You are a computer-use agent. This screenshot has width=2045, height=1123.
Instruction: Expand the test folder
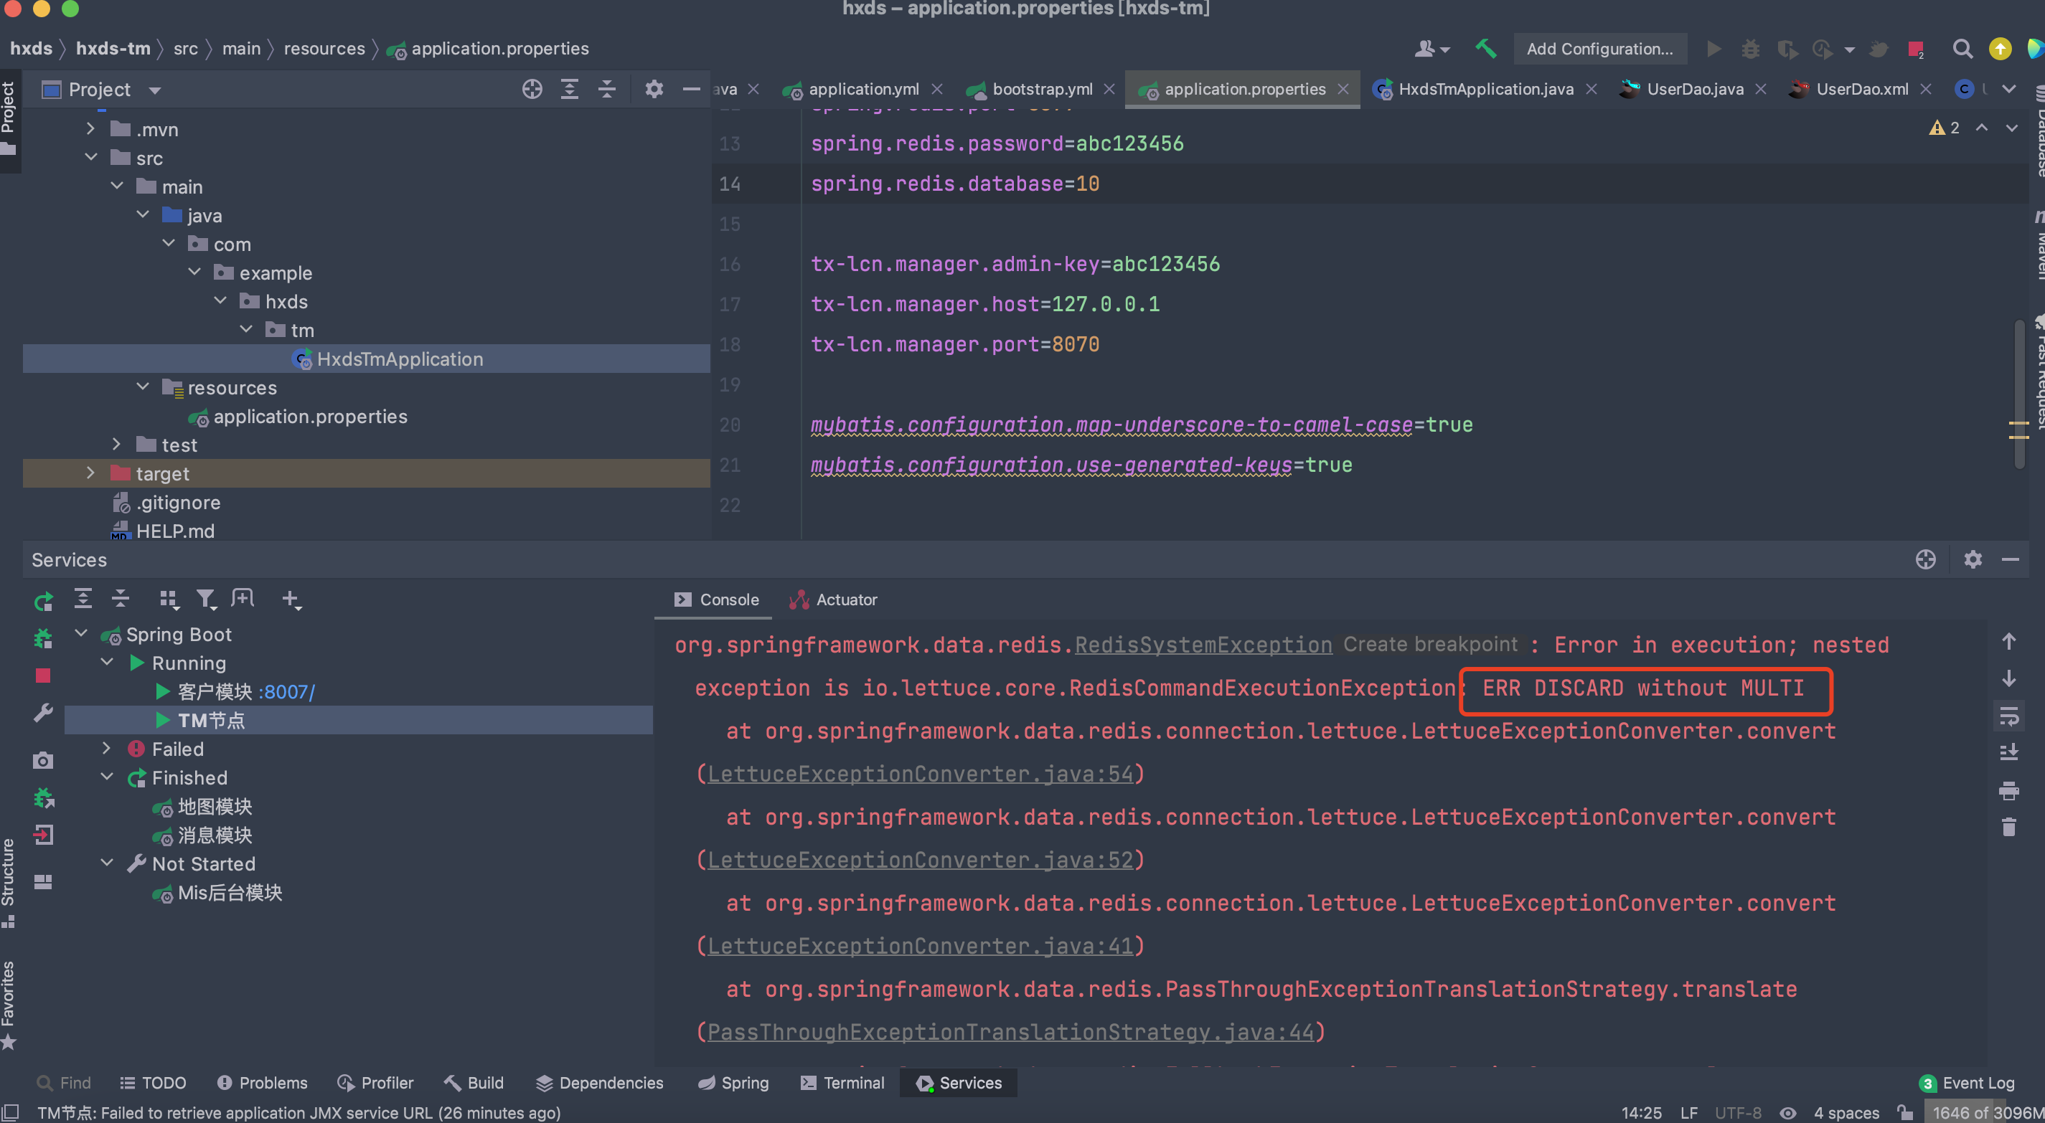point(117,444)
